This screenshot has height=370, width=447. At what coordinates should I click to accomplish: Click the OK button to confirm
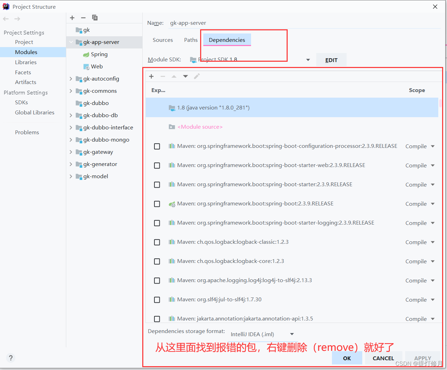click(x=347, y=358)
